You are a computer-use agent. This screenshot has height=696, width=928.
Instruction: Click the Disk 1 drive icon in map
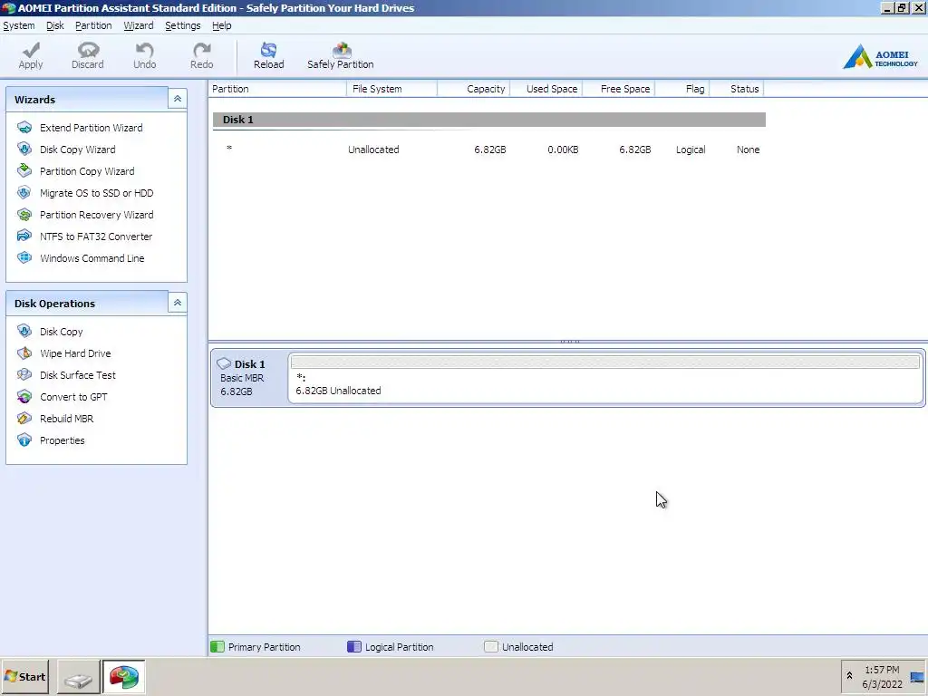point(224,363)
